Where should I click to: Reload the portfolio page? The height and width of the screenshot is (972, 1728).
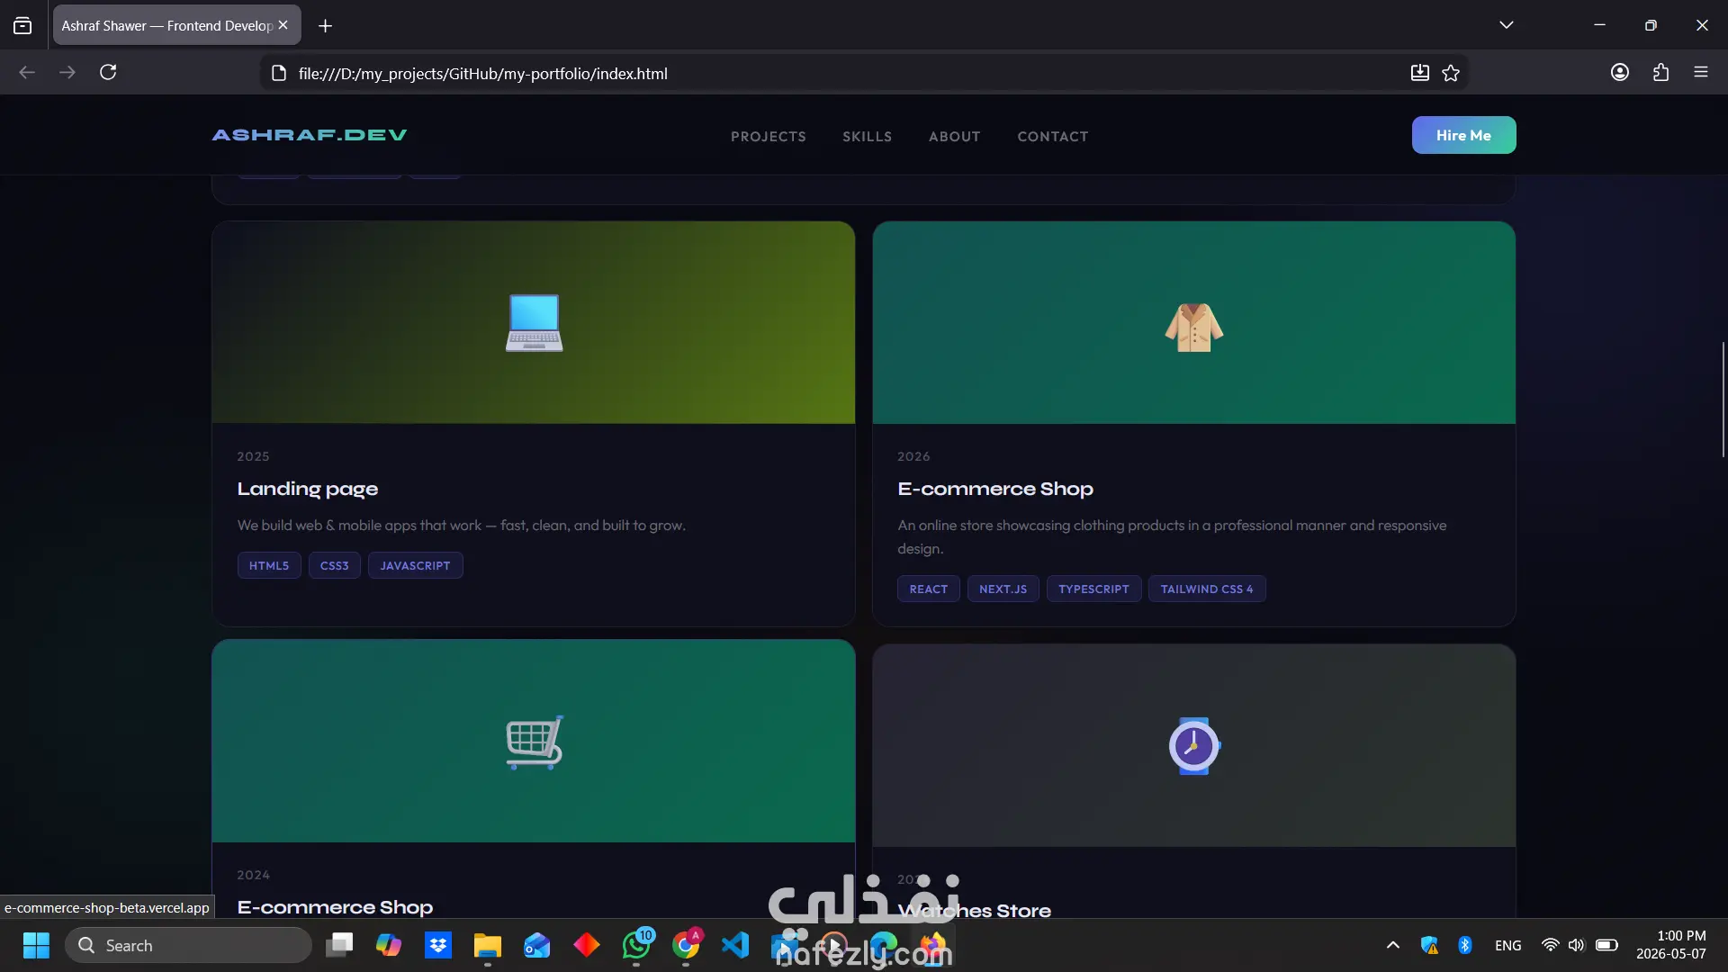coord(108,72)
